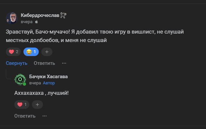
Task: Toggle the laughing emoji reaction
Action: (x=31, y=52)
